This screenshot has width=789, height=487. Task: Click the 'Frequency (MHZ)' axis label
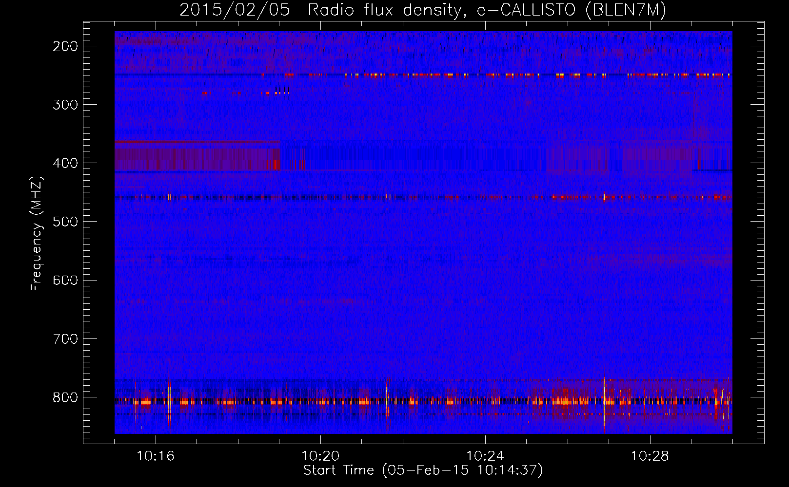point(37,233)
